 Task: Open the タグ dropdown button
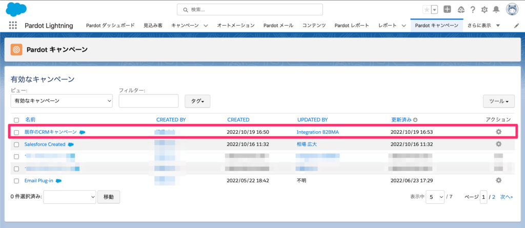[x=197, y=101]
